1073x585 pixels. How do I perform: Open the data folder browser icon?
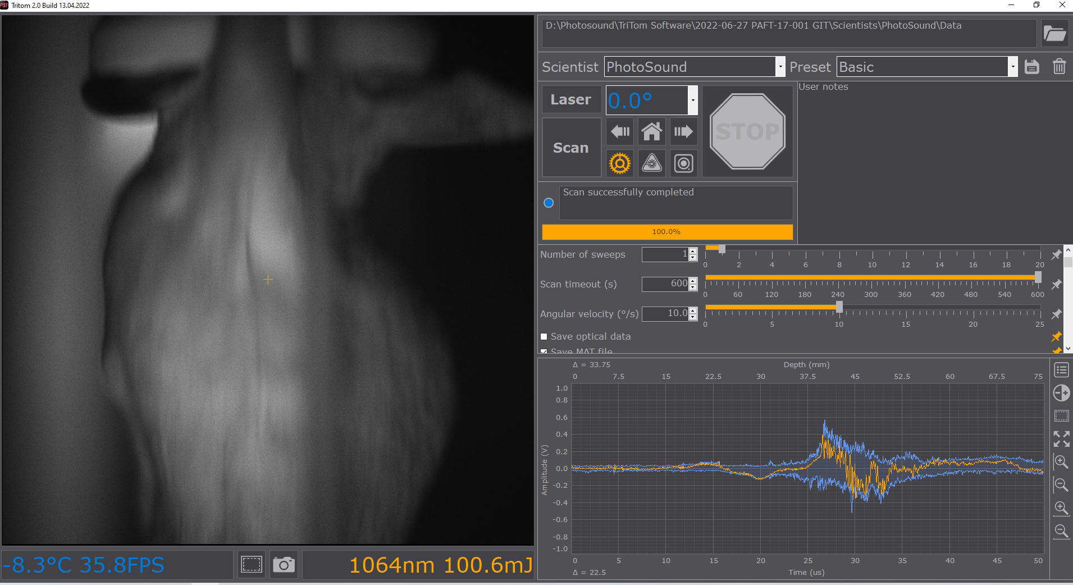1054,34
